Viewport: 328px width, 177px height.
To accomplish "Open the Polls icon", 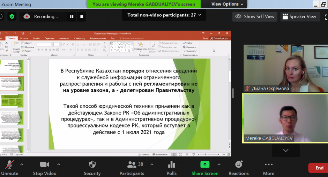I will tap(171, 165).
